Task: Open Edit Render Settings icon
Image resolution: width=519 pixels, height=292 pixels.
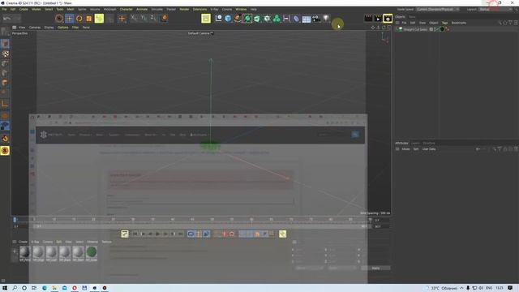Action: pyautogui.click(x=388, y=18)
